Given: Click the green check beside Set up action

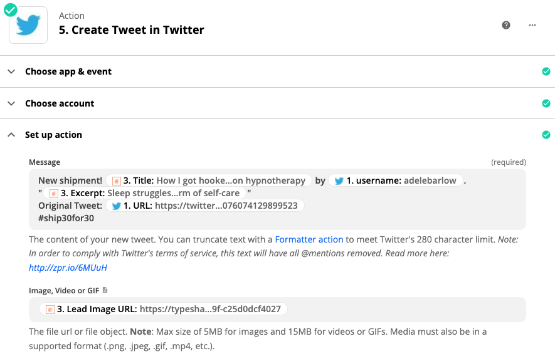Looking at the screenshot, I should click(546, 135).
